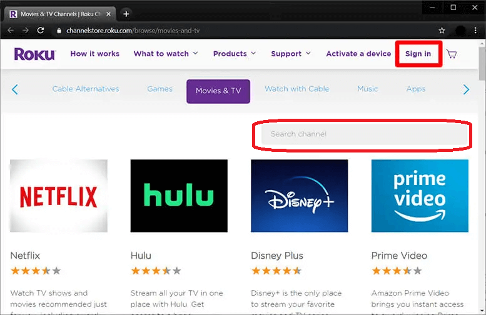Image resolution: width=486 pixels, height=315 pixels.
Task: Click the Roku logo
Action: coord(34,54)
